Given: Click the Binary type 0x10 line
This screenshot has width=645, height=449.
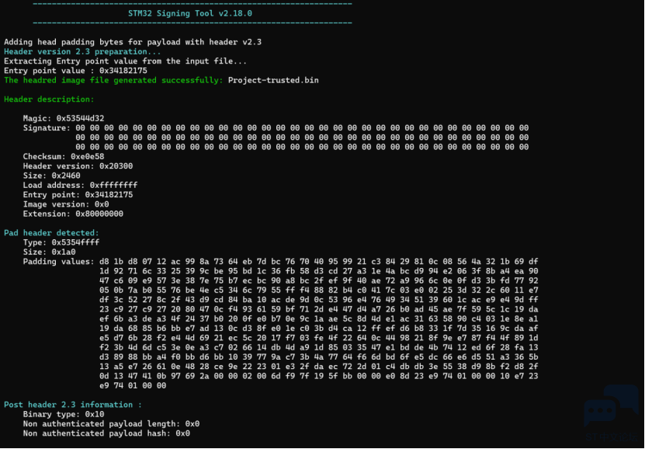Looking at the screenshot, I should [64, 414].
